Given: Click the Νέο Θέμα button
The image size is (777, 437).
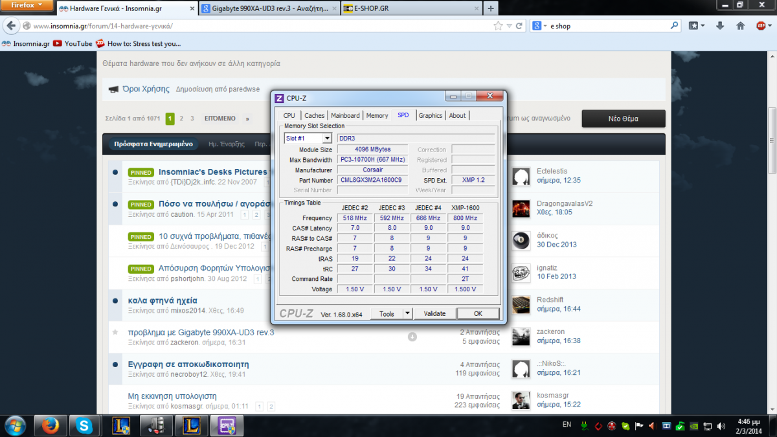Looking at the screenshot, I should (x=624, y=118).
